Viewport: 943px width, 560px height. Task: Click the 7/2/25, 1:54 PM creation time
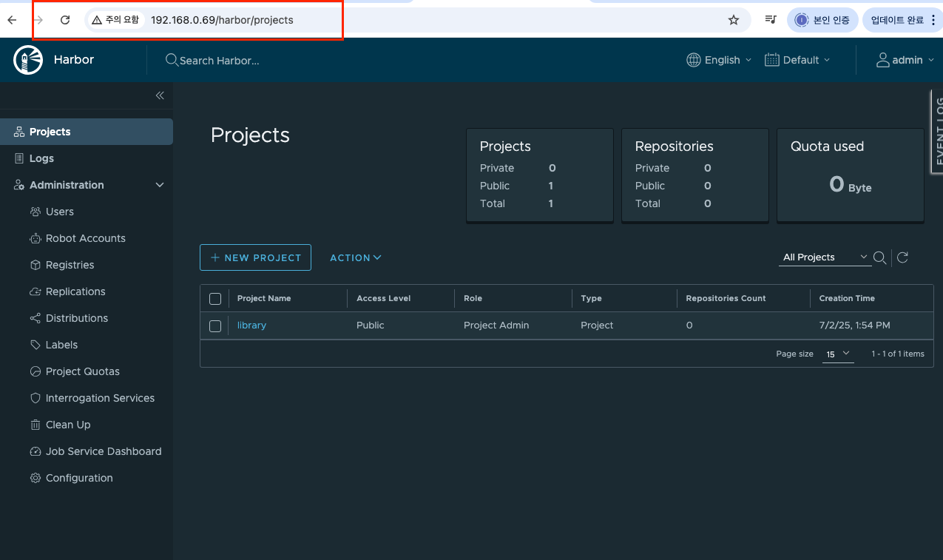point(854,325)
